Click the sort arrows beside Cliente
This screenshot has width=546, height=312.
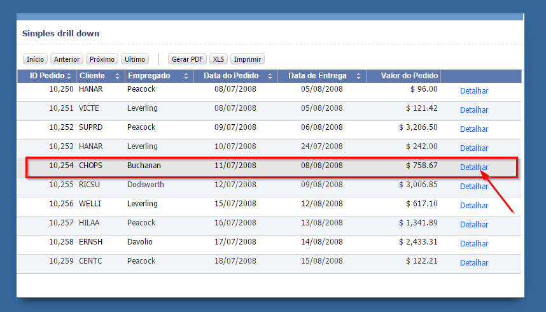(117, 76)
